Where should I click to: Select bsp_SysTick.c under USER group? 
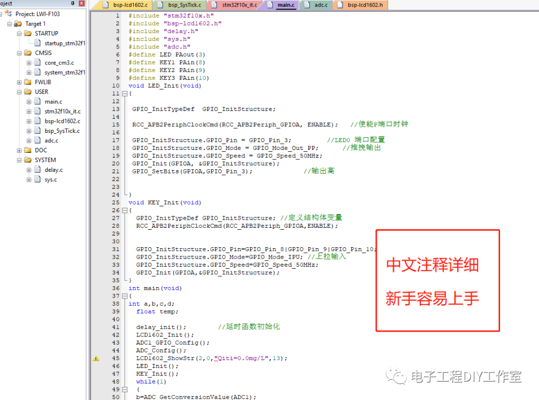point(62,130)
